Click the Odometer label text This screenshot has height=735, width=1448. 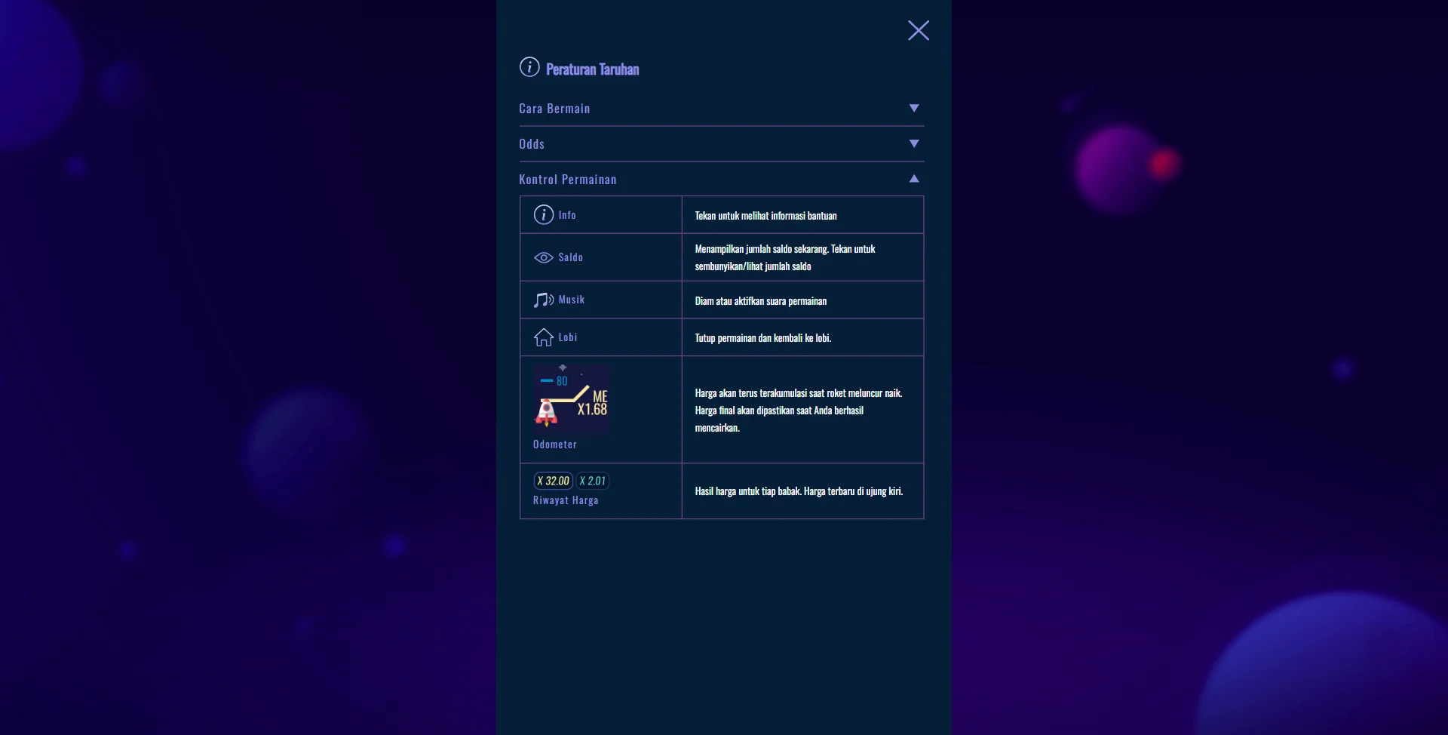pos(554,444)
